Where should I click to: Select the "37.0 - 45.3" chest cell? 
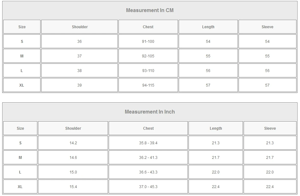tap(148, 187)
